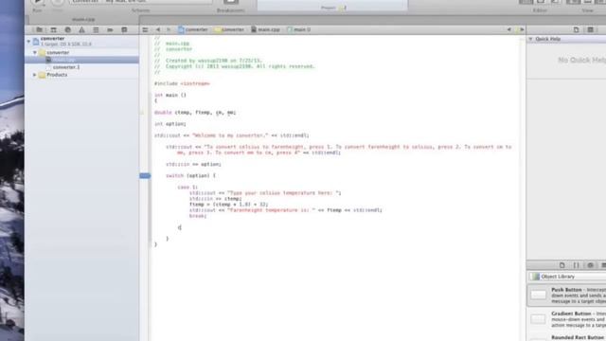This screenshot has width=606, height=341.
Task: Click the Stop button in toolbar
Action: pos(58,2)
